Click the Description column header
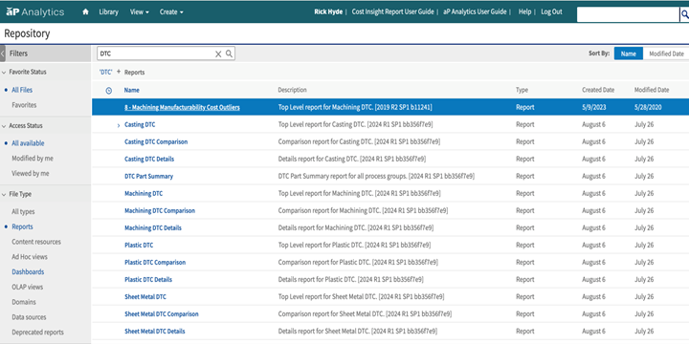Image resolution: width=689 pixels, height=344 pixels. click(x=292, y=90)
